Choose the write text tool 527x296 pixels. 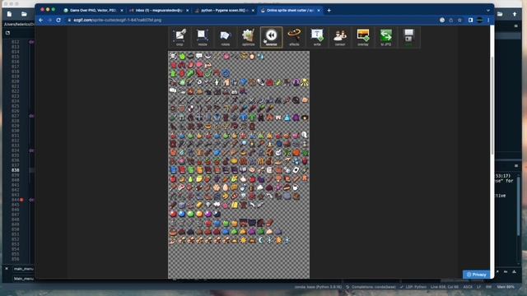coord(317,37)
